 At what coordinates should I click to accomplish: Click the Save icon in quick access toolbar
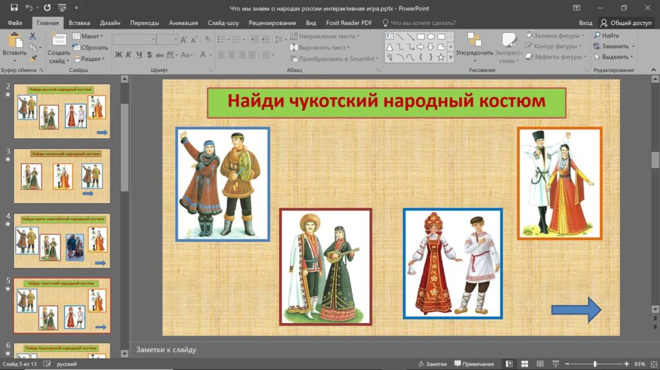(14, 8)
